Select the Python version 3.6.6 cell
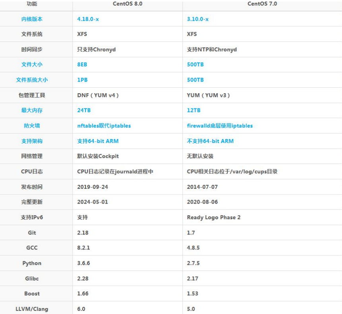Viewport: 342px width, 314px height. coord(84,263)
